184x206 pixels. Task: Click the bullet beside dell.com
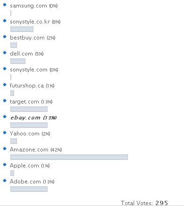5,53
